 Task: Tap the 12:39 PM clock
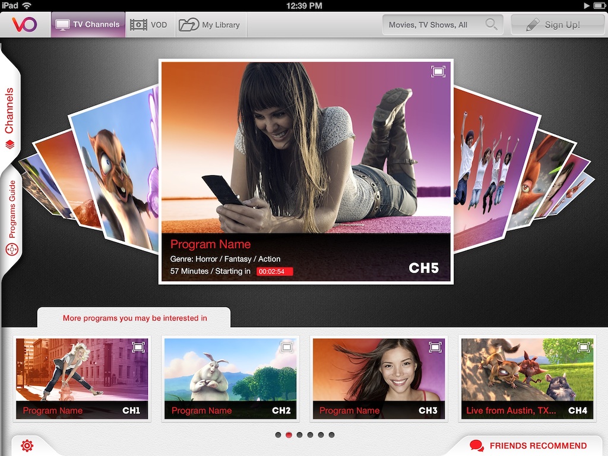304,5
